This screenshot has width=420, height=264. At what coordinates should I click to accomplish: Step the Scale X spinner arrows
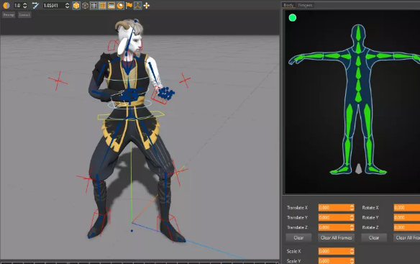352,251
